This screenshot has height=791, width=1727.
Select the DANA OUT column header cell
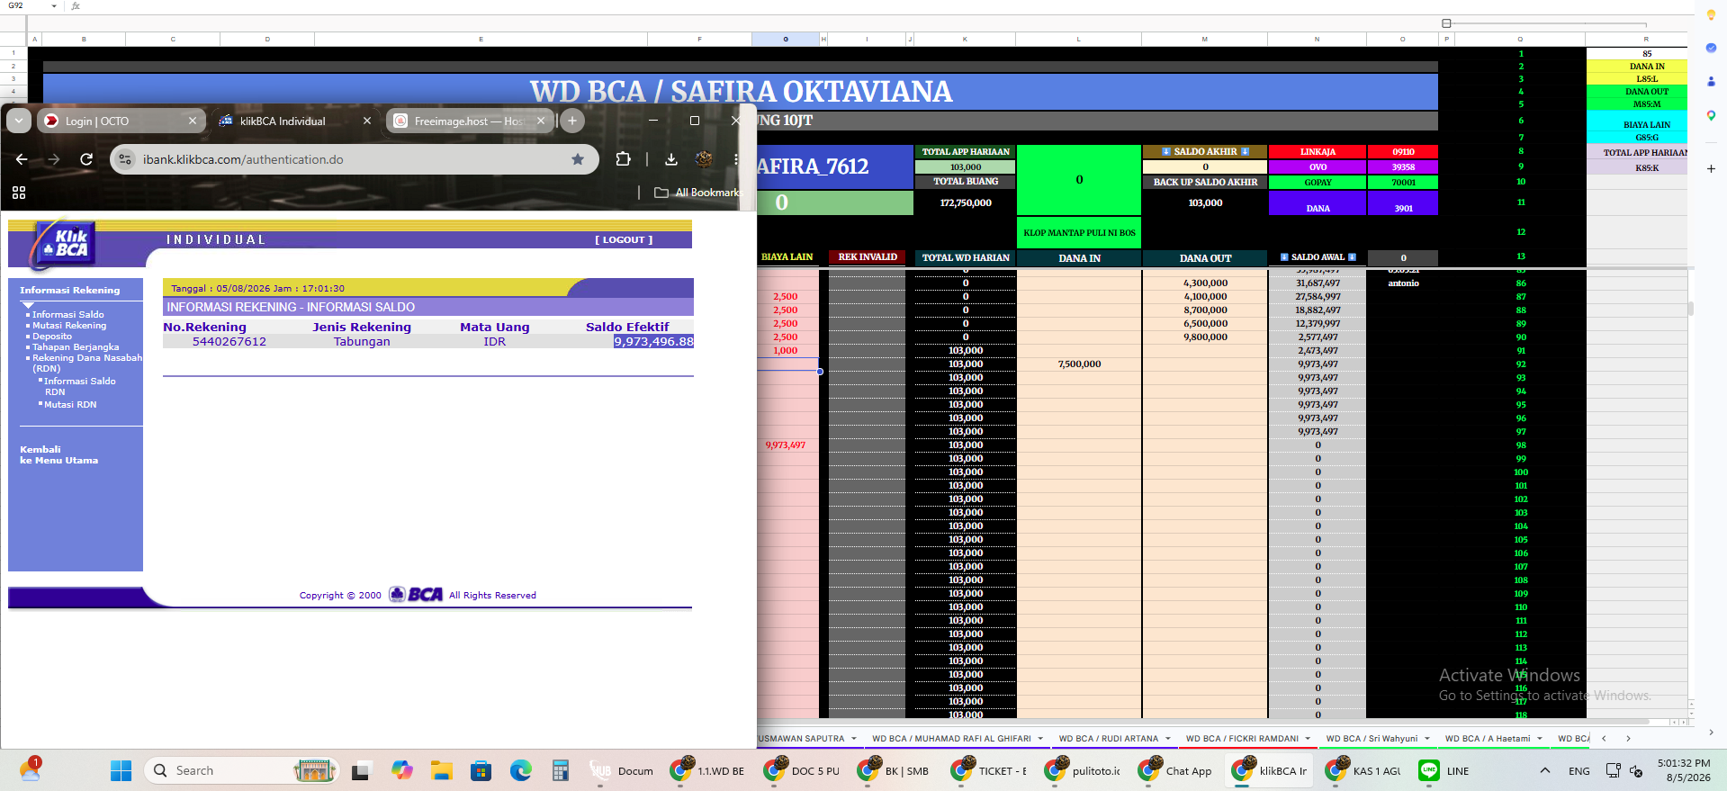1205,258
